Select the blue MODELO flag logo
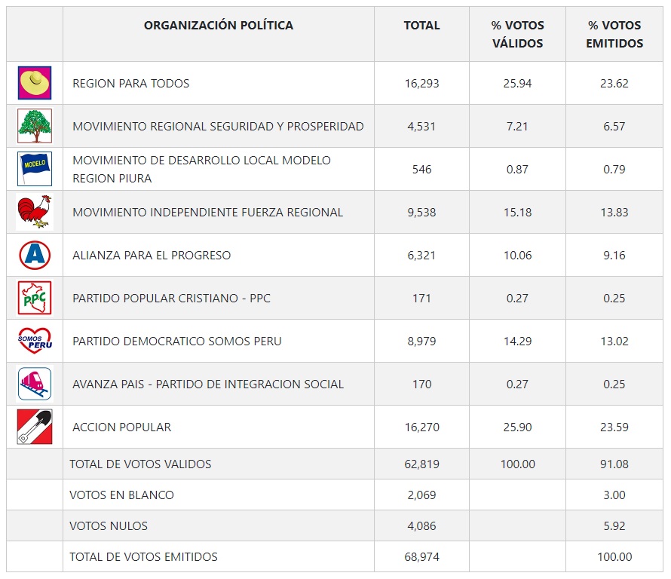Screen dimensions: 671x579 tap(35, 169)
